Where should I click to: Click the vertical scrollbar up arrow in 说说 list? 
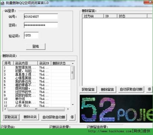pyautogui.click(x=73, y=63)
